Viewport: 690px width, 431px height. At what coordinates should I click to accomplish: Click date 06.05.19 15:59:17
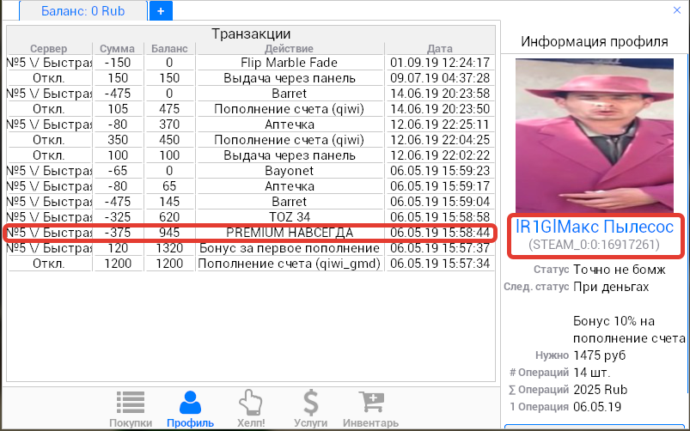click(440, 186)
